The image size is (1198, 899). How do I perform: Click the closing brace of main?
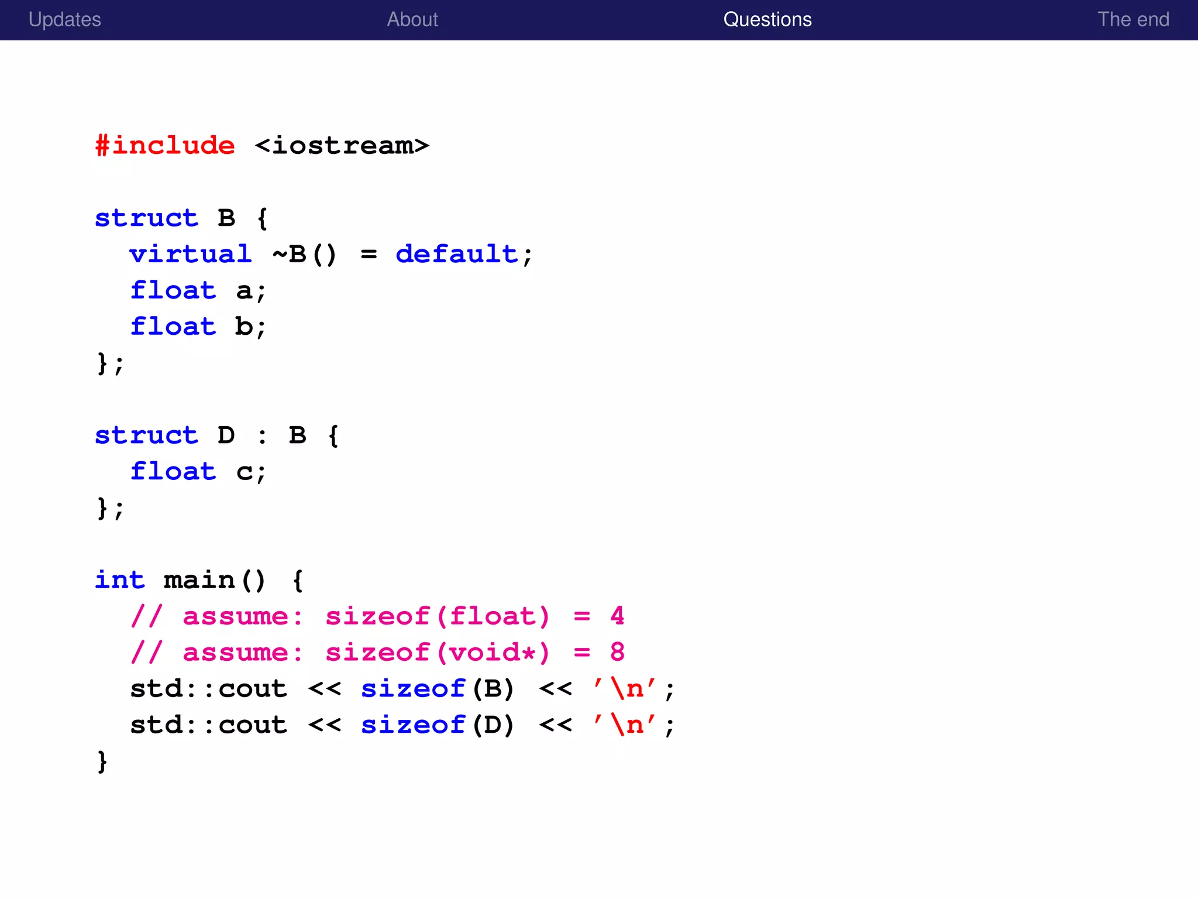(102, 761)
